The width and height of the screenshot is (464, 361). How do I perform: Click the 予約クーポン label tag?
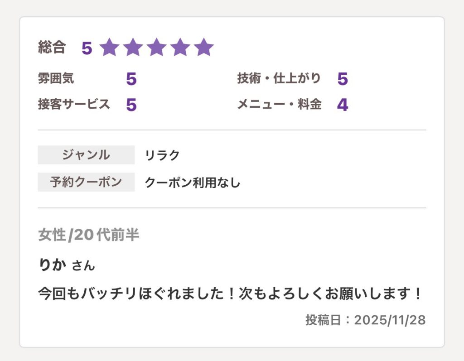click(86, 182)
